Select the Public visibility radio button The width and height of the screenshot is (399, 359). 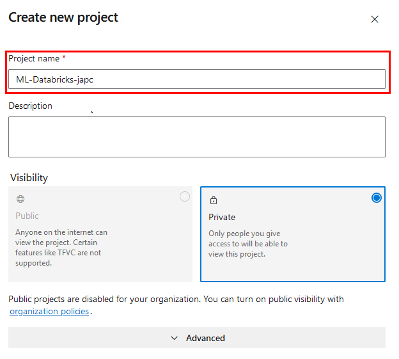tap(185, 196)
